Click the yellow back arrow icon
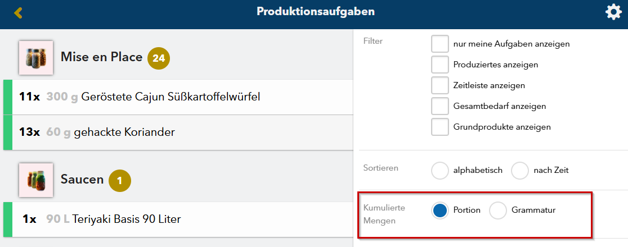628x247 pixels. click(19, 12)
